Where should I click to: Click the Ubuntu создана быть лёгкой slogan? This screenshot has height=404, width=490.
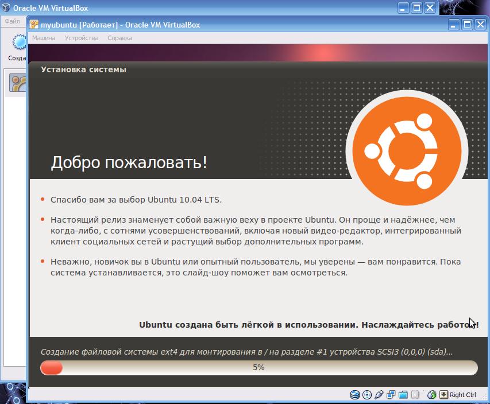pyautogui.click(x=308, y=325)
